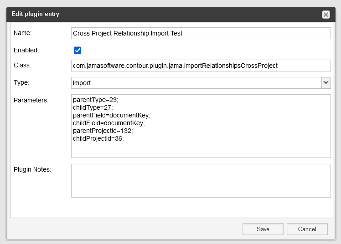
Task: Uncheck the Enabled checkbox
Action: click(x=77, y=50)
